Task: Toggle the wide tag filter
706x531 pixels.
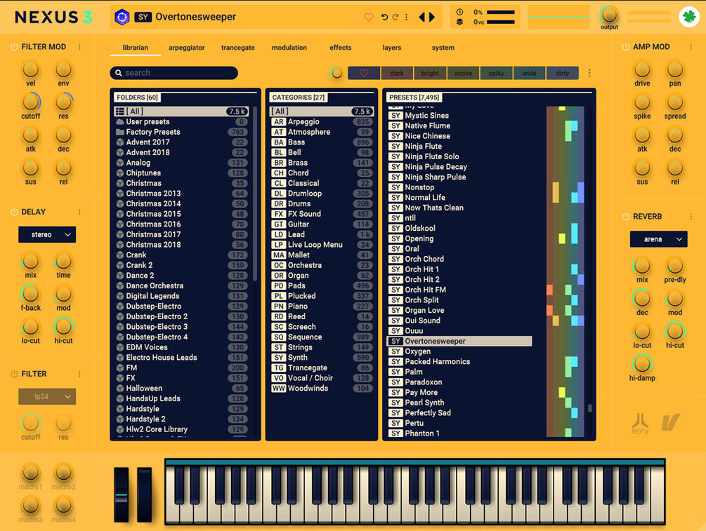Action: point(529,73)
